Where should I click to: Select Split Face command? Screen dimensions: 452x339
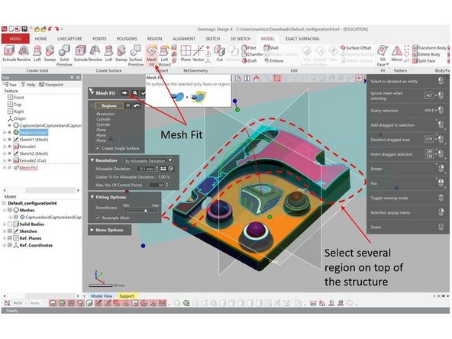(x=424, y=61)
